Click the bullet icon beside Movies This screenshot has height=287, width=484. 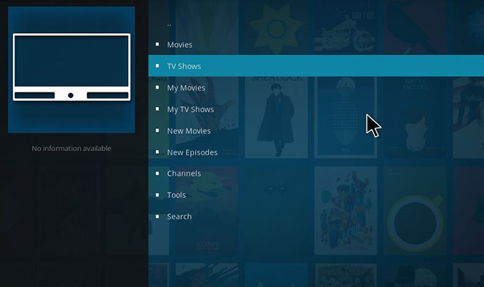point(158,44)
